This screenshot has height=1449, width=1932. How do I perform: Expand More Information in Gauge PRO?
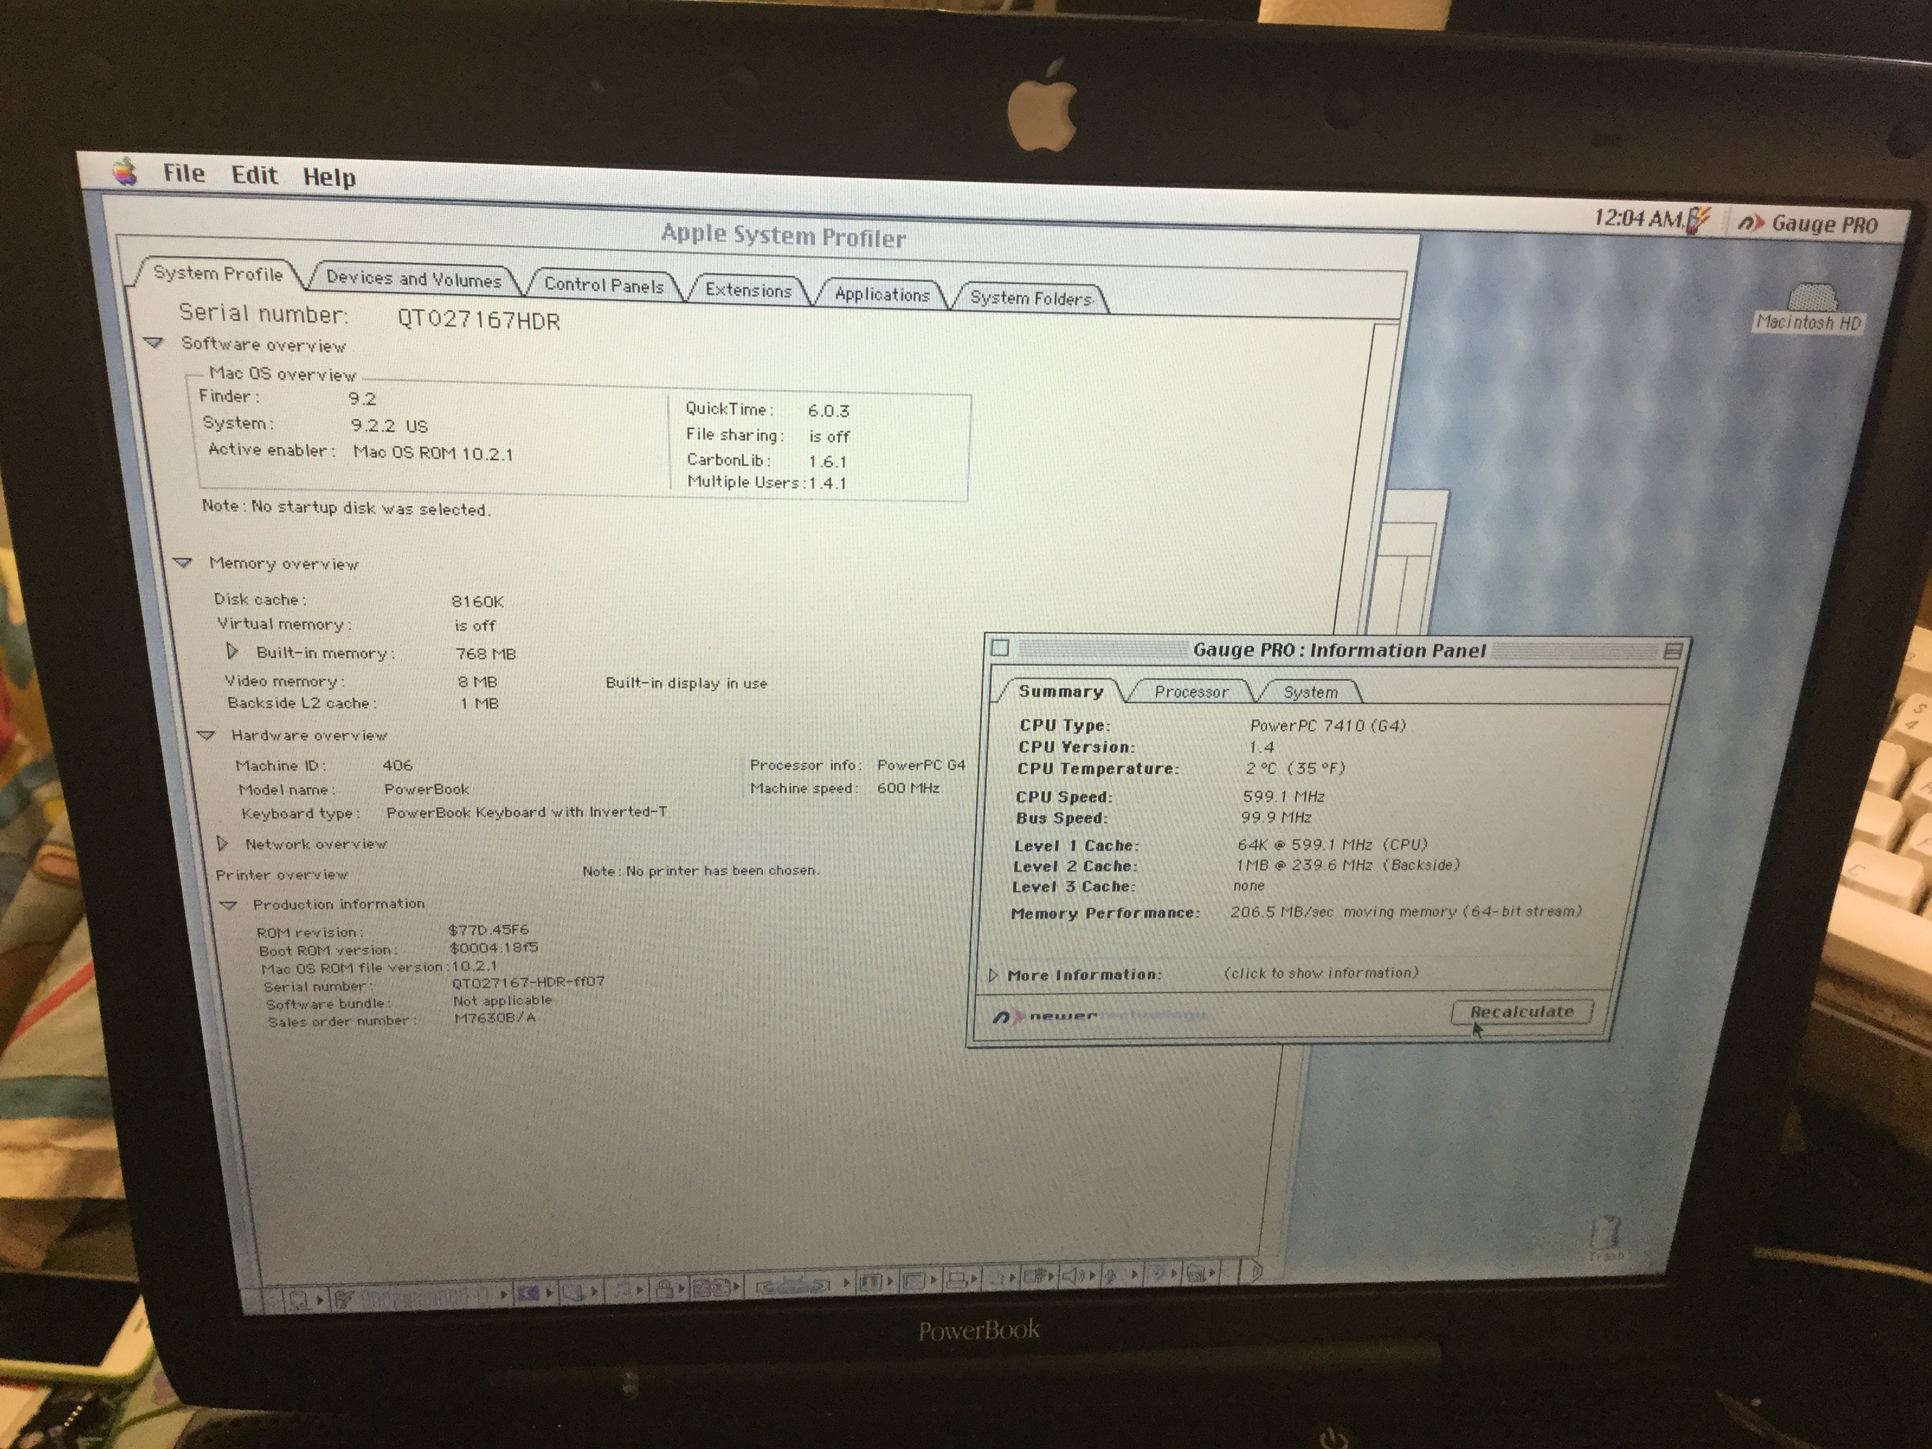click(993, 975)
